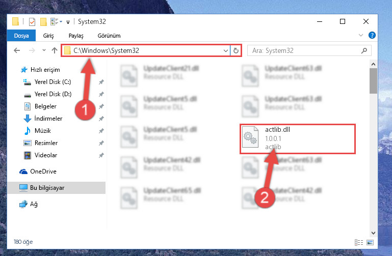
Task: Open the Help question mark icon
Action: [x=372, y=35]
